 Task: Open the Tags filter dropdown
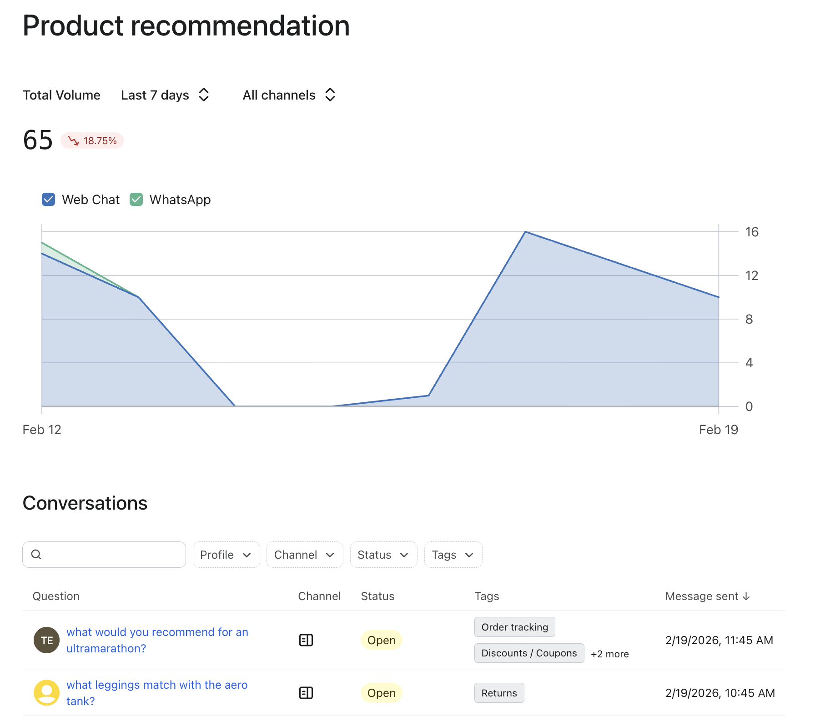[453, 555]
